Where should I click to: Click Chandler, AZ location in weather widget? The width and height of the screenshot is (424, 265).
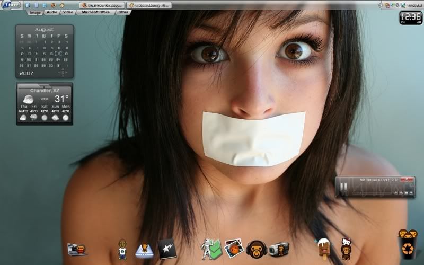pyautogui.click(x=45, y=91)
